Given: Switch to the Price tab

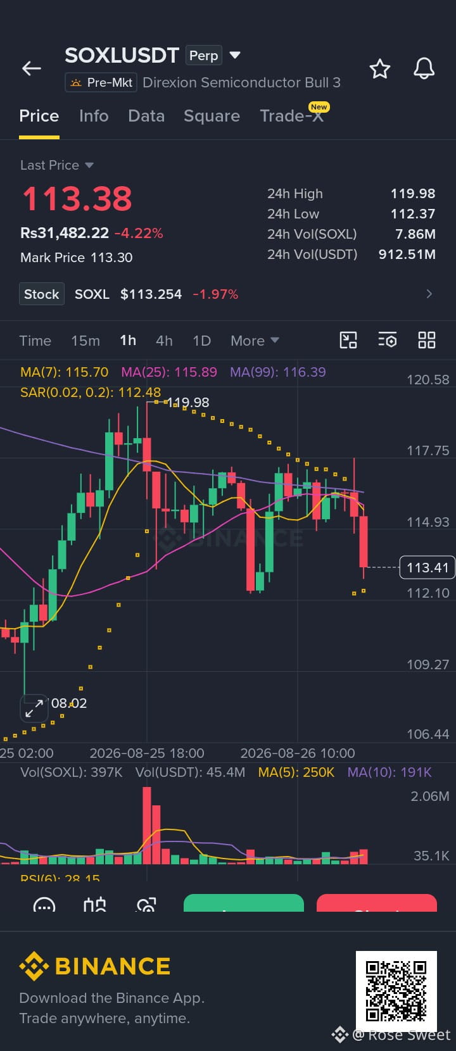Looking at the screenshot, I should (x=39, y=116).
